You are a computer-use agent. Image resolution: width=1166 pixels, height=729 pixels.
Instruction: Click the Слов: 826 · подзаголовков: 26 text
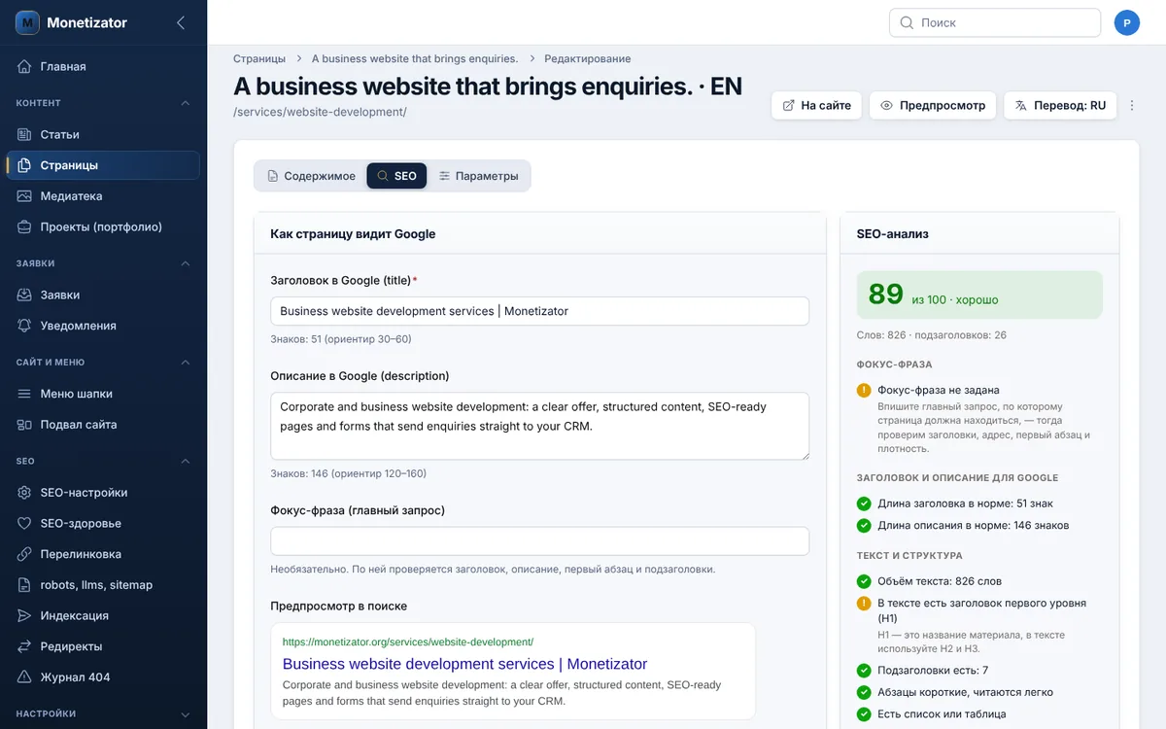(x=932, y=335)
